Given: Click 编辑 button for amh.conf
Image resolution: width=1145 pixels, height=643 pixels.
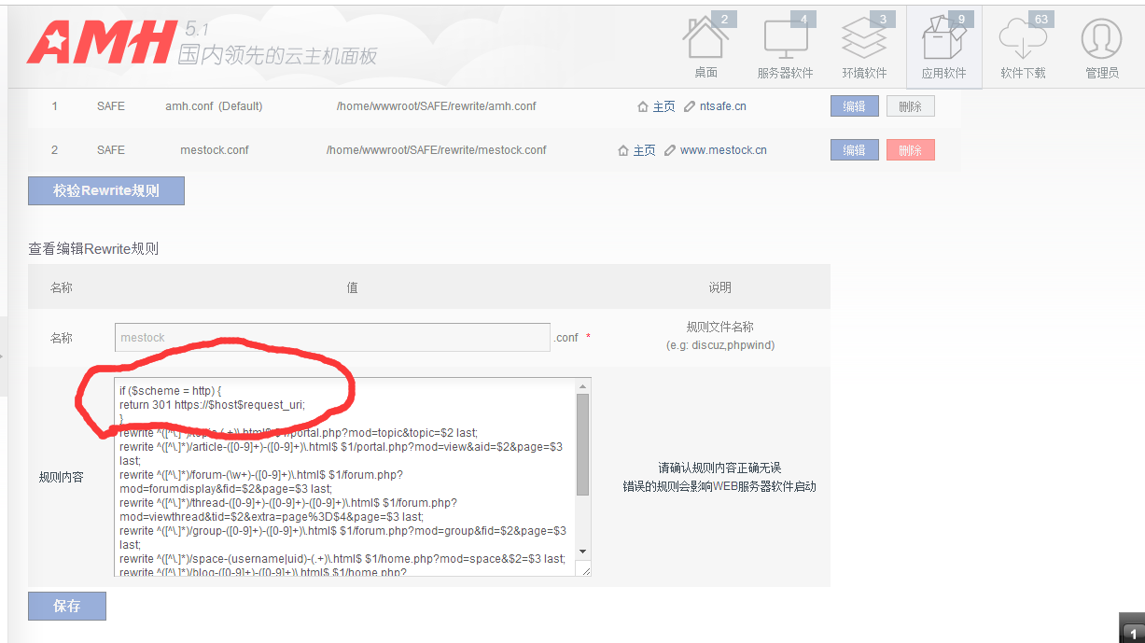Looking at the screenshot, I should (854, 106).
